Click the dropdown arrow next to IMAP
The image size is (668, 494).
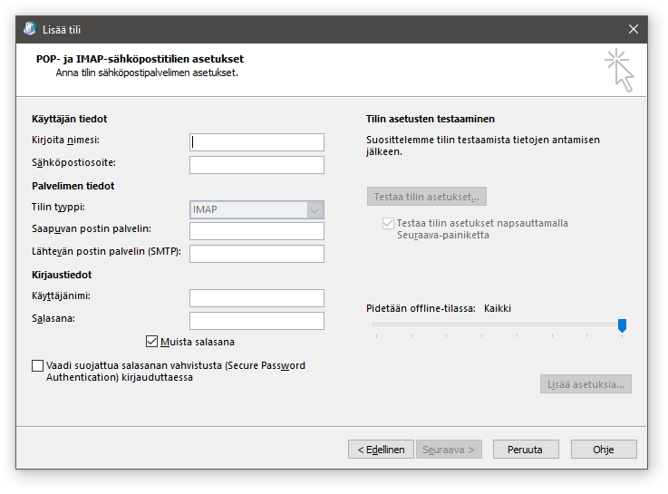tap(315, 210)
